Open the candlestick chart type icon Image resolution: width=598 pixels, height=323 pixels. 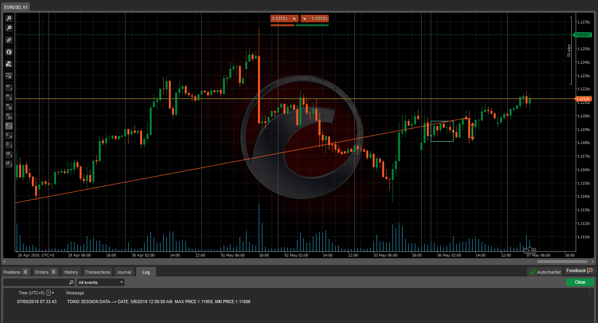(9, 40)
